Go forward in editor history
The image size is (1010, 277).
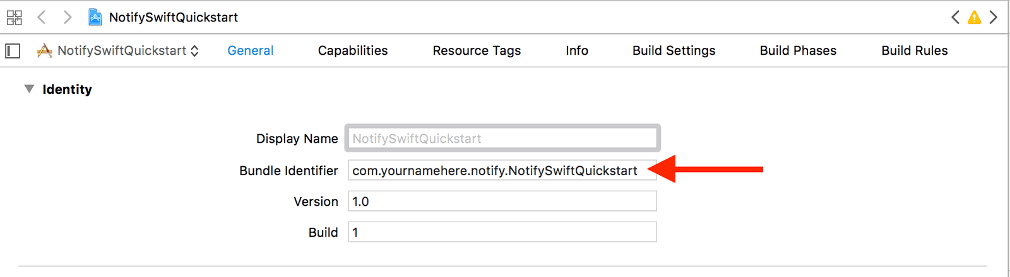(x=67, y=18)
